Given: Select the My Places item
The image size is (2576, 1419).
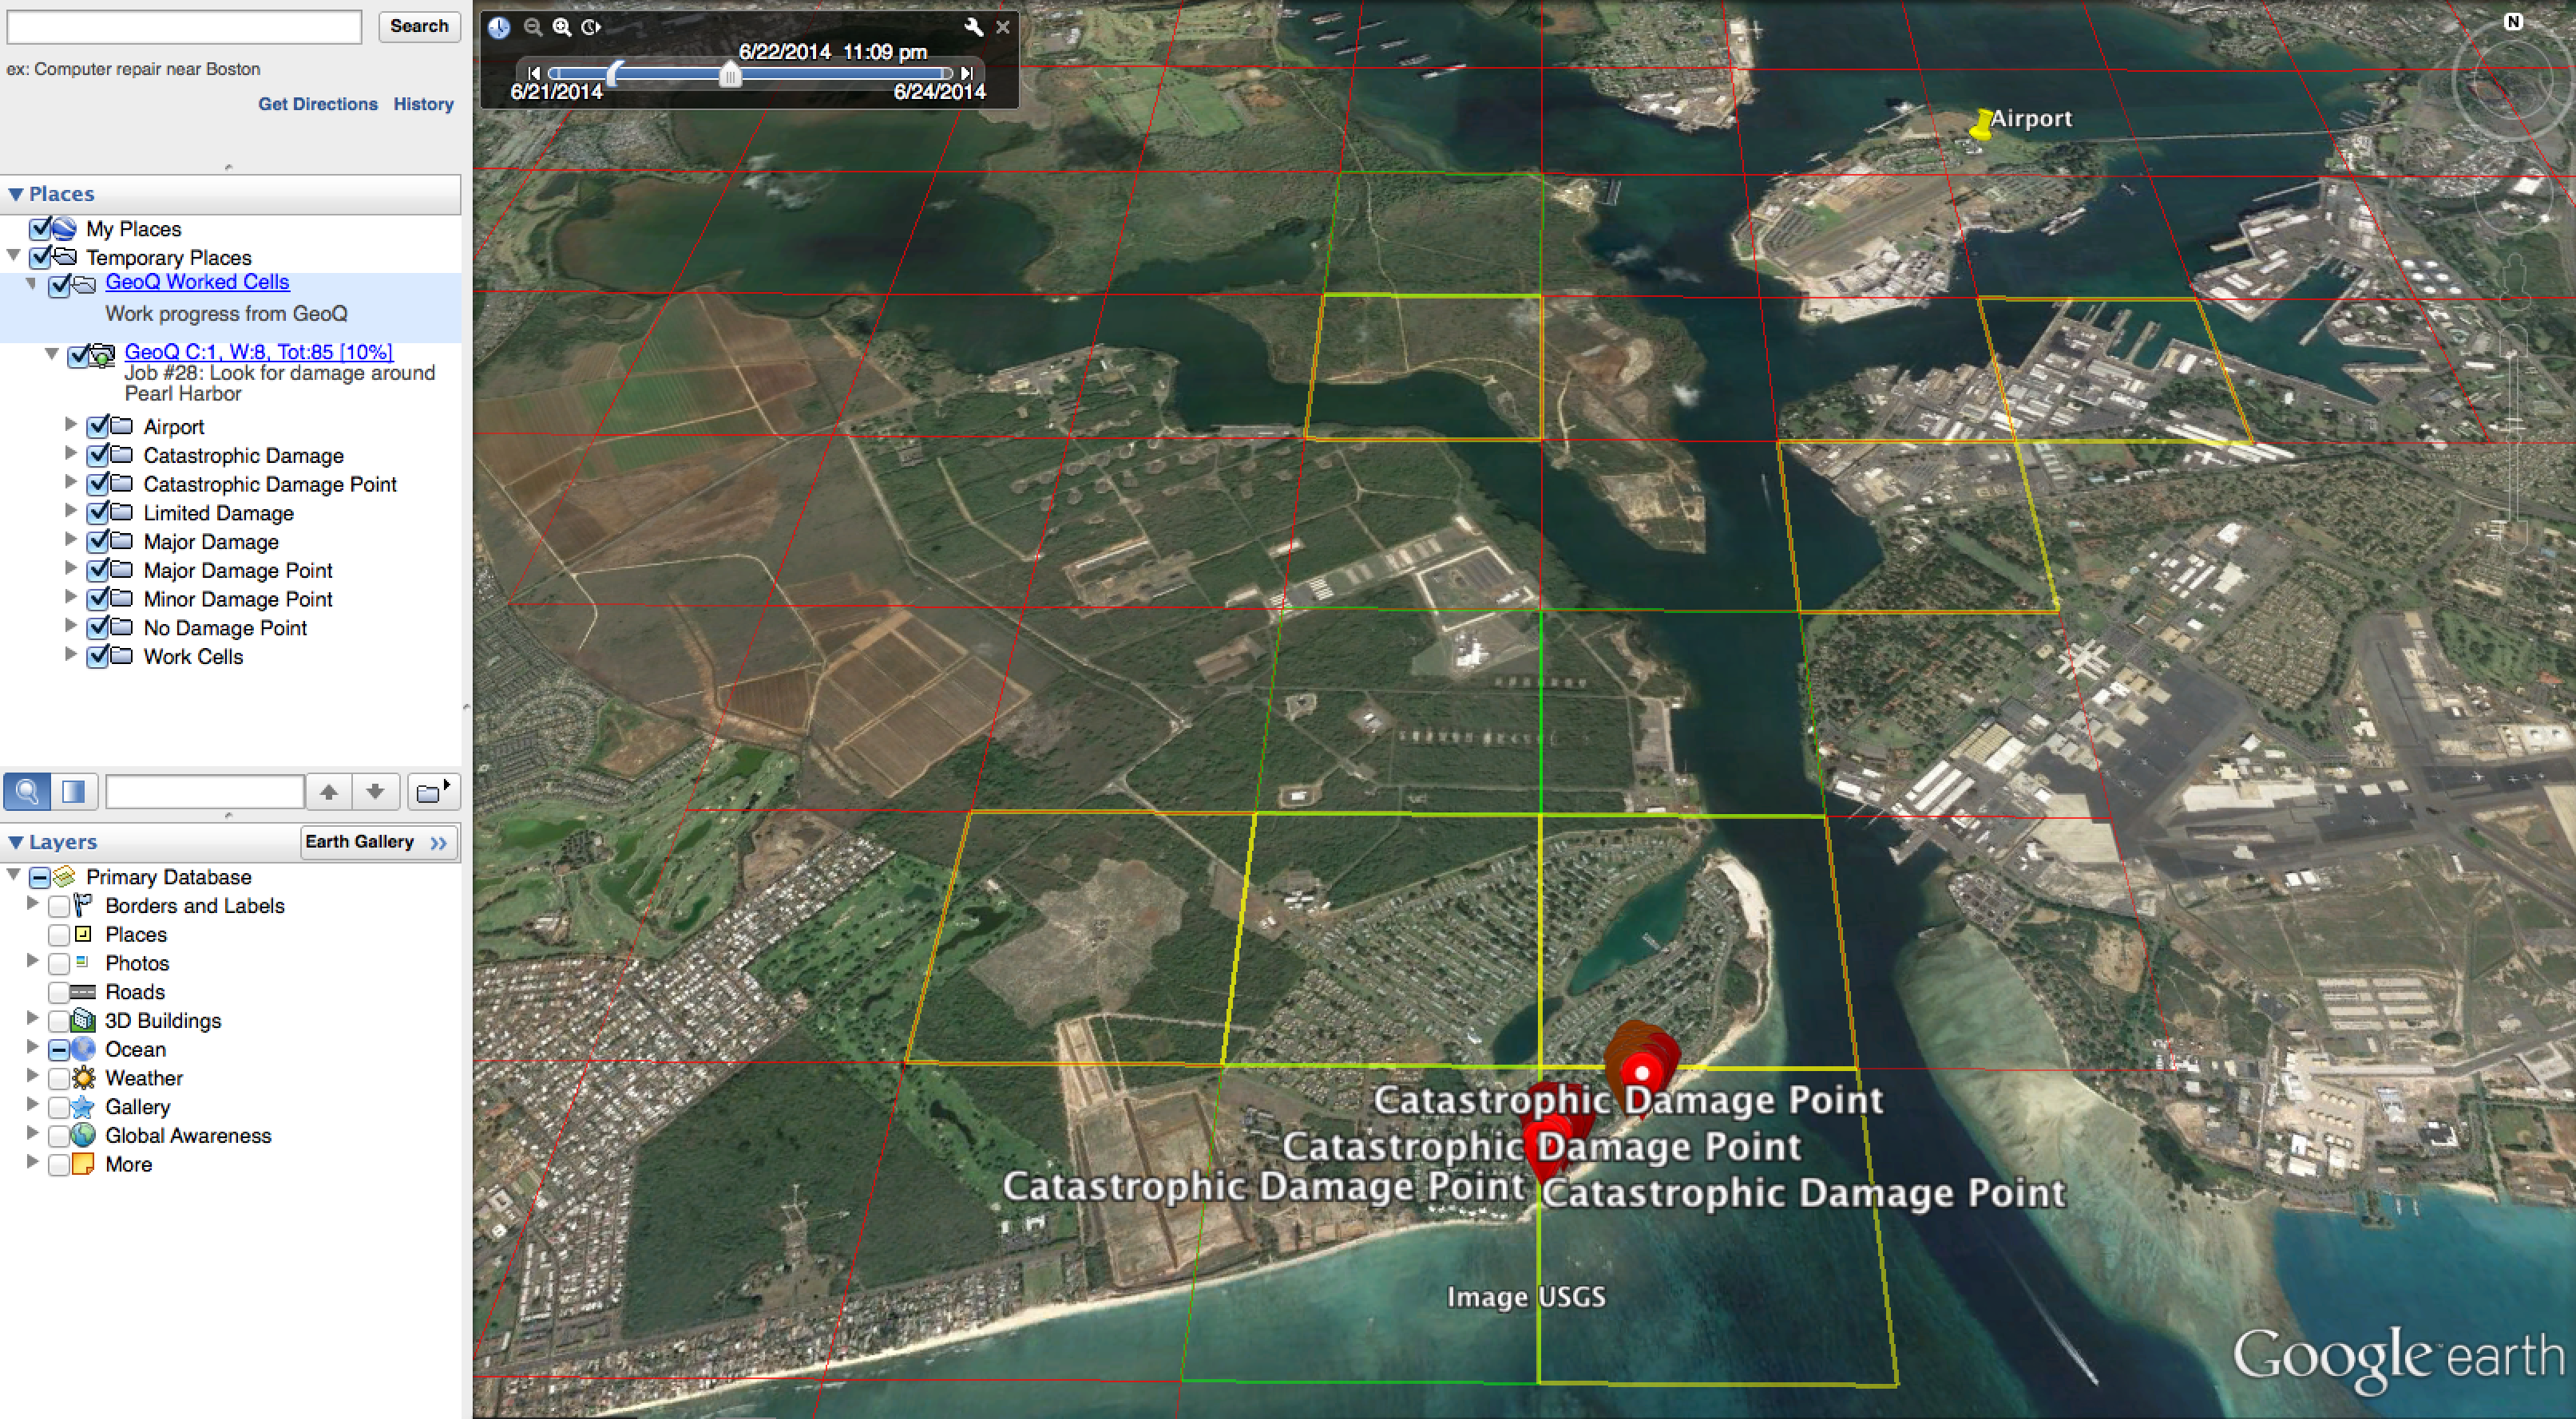Looking at the screenshot, I should (x=133, y=229).
